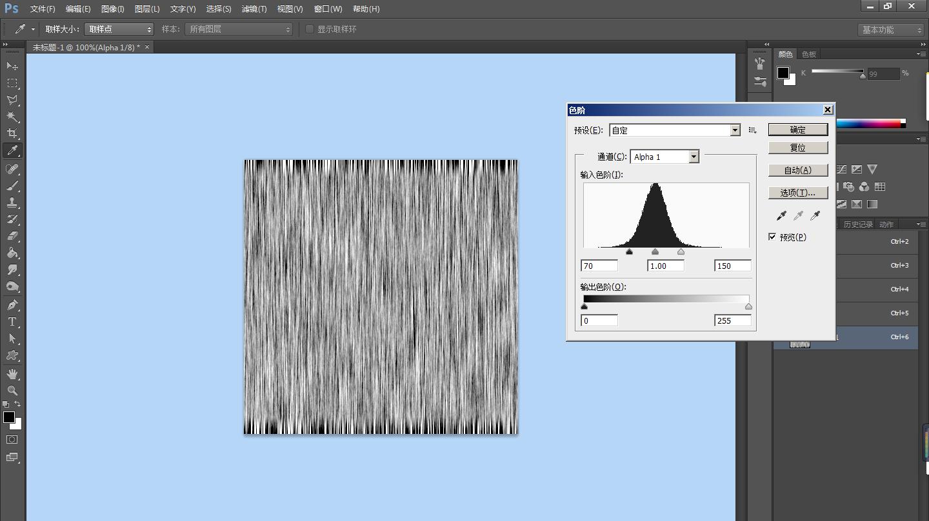Select the Clone Stamp tool
This screenshot has width=929, height=521.
[12, 202]
